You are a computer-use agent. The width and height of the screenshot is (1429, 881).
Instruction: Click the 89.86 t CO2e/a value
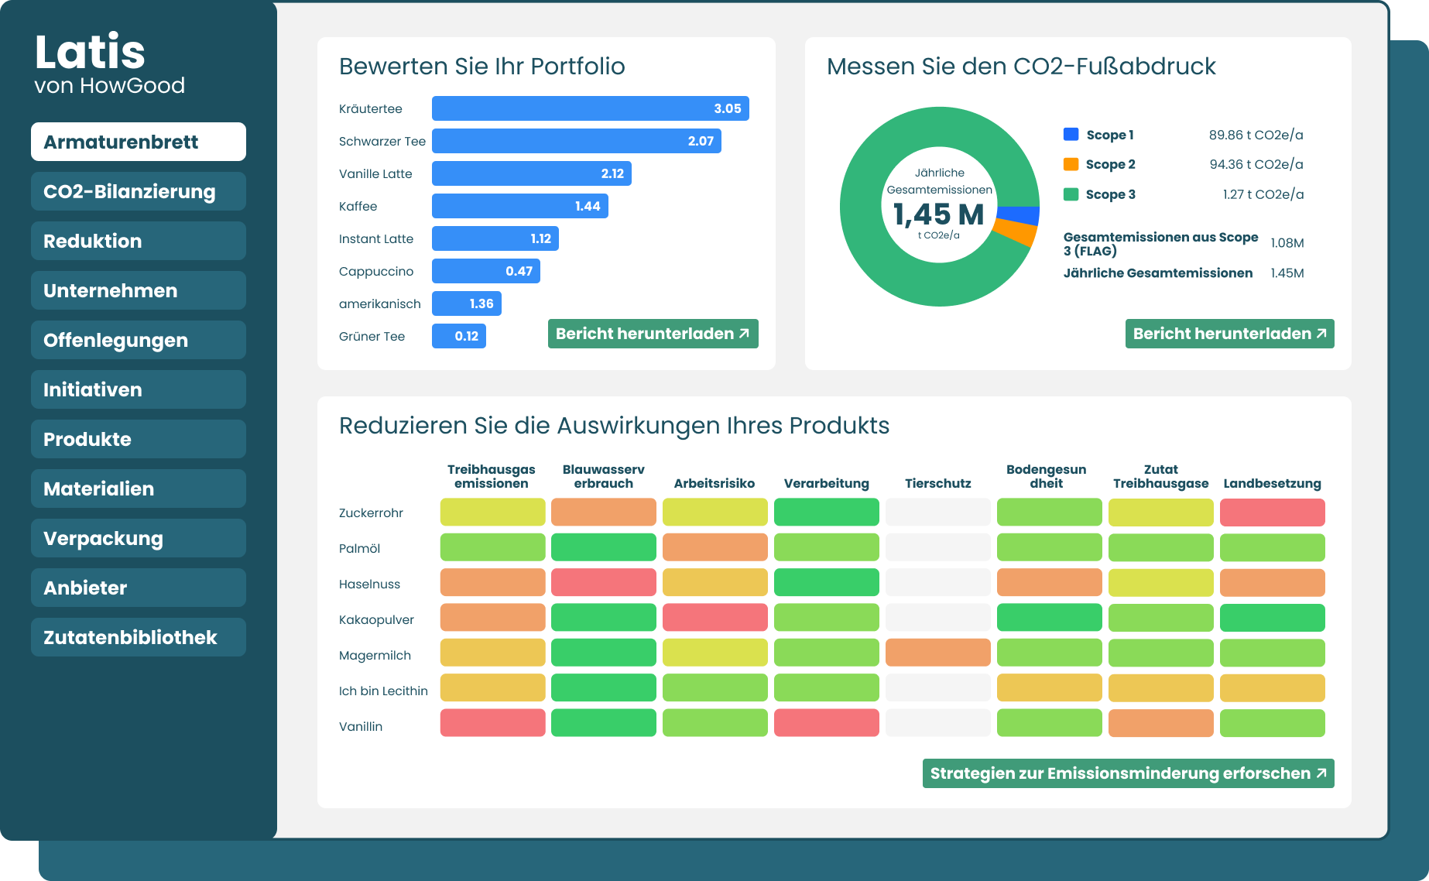[1256, 135]
